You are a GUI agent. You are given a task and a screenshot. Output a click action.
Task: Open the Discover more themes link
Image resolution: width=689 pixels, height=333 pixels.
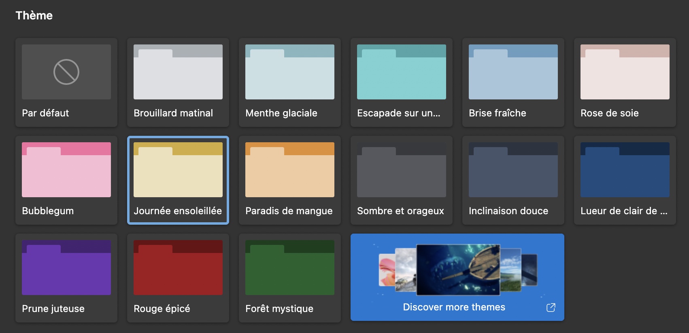(454, 307)
